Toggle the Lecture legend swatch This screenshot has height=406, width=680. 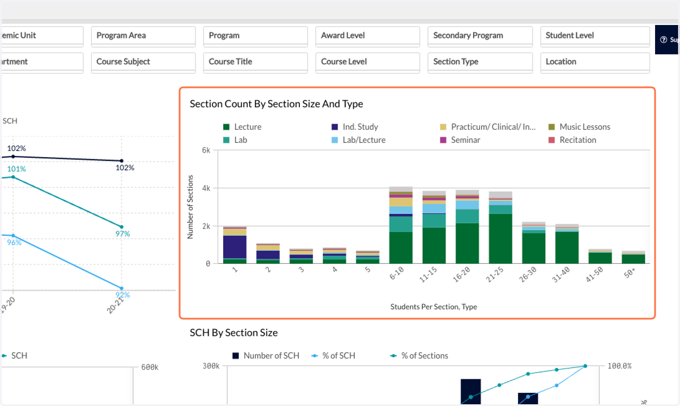tap(227, 127)
